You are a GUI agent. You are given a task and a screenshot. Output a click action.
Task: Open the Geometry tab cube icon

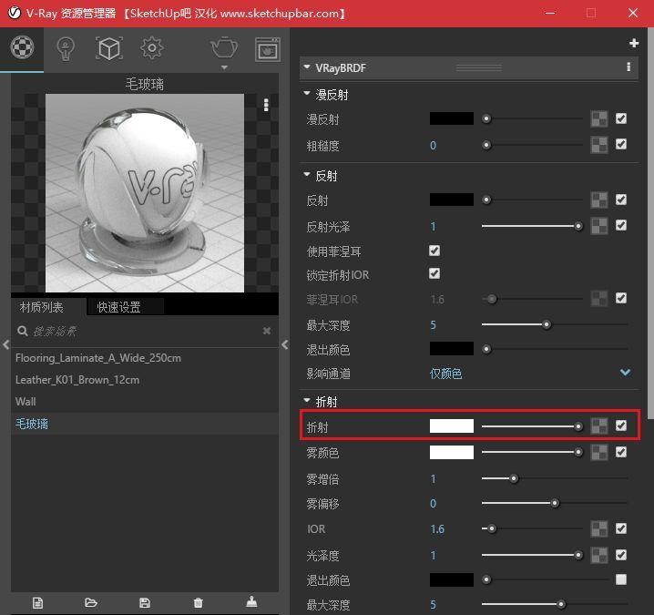pos(109,48)
